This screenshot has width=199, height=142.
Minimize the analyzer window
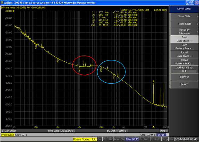[x=187, y=2]
